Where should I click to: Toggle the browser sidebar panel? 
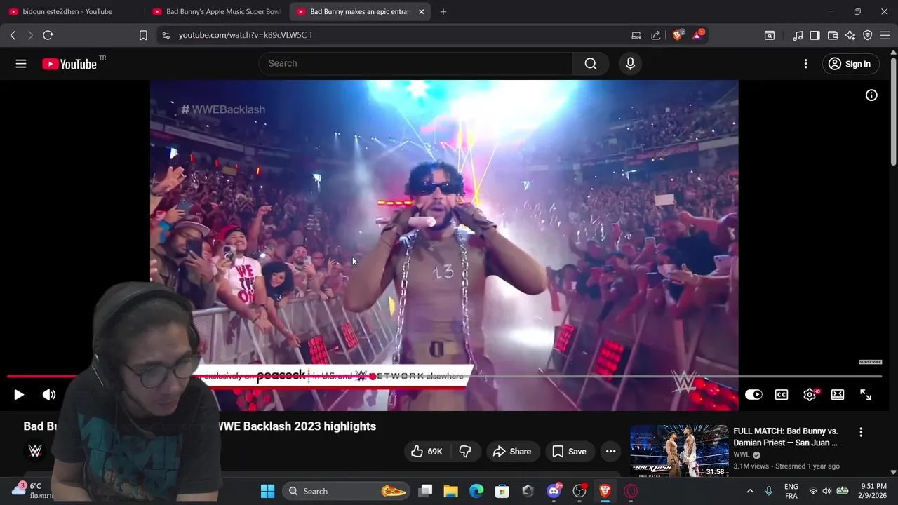tap(815, 35)
